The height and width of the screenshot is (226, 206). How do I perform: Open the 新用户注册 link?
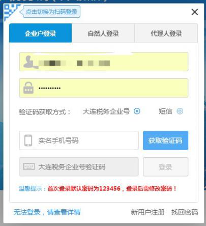[148, 212]
